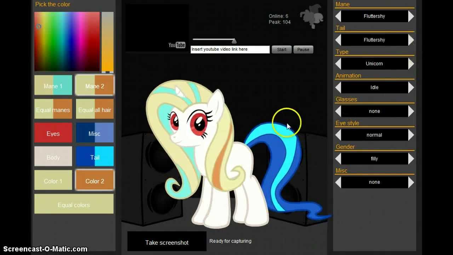Select the Tail color button

pos(95,157)
